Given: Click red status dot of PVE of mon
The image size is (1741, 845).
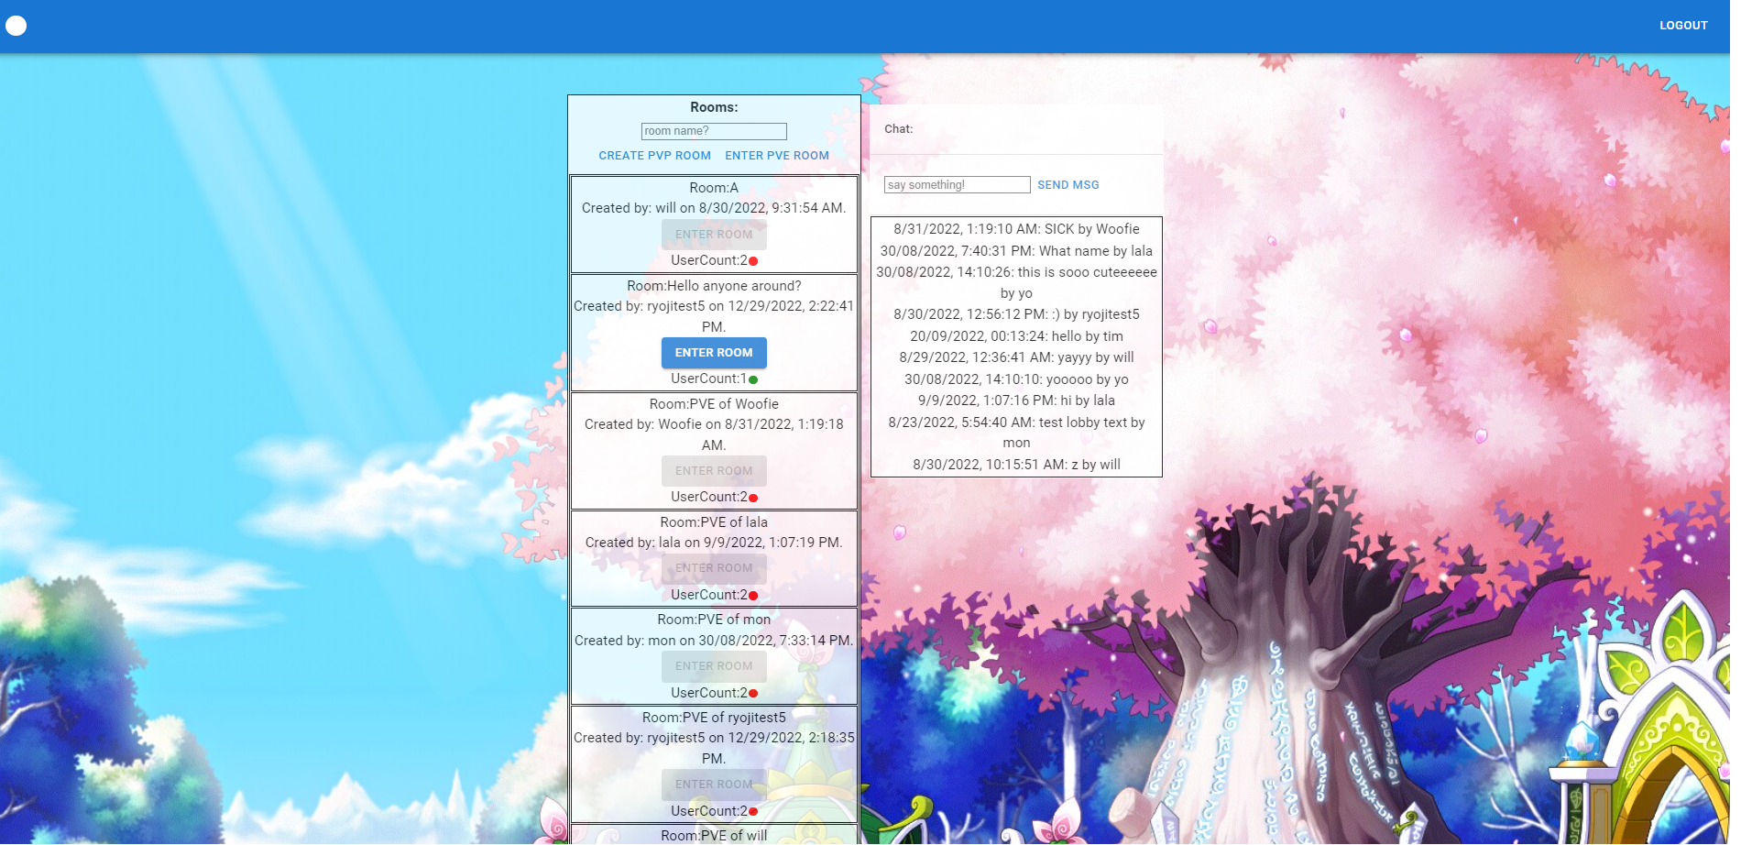Looking at the screenshot, I should [x=753, y=694].
